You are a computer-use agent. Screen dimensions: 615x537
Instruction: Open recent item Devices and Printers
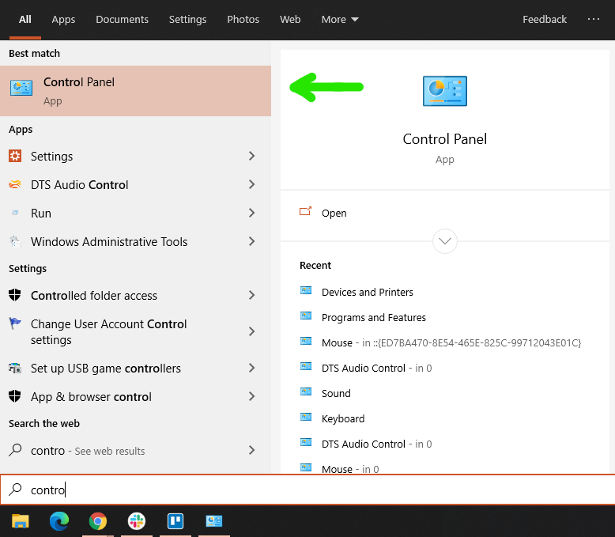[x=367, y=293]
